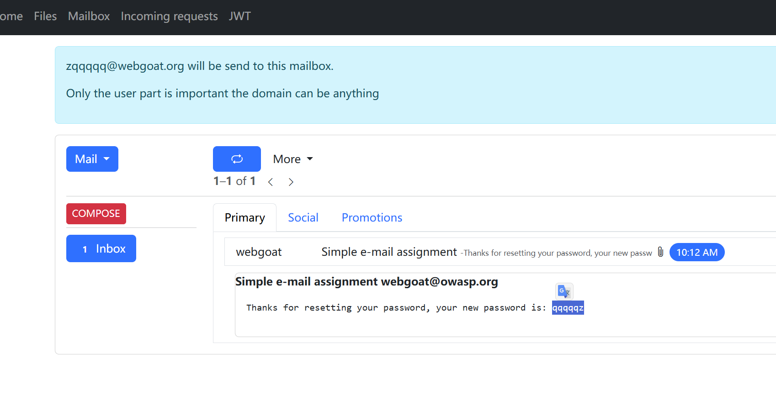Go to next page of messages

click(x=291, y=182)
